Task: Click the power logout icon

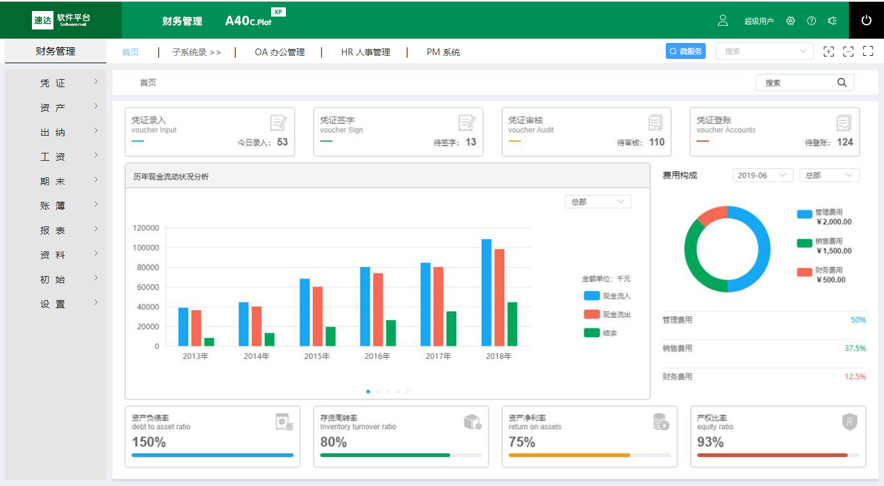Action: 866,20
